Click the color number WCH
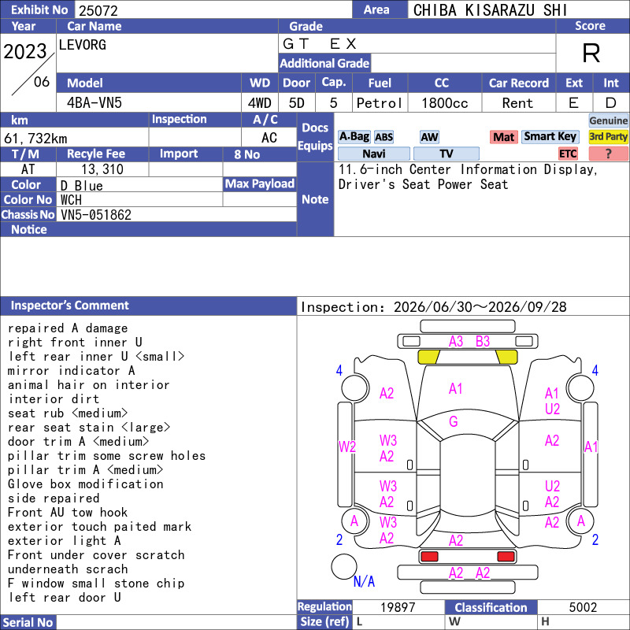630x630 pixels. tap(71, 200)
